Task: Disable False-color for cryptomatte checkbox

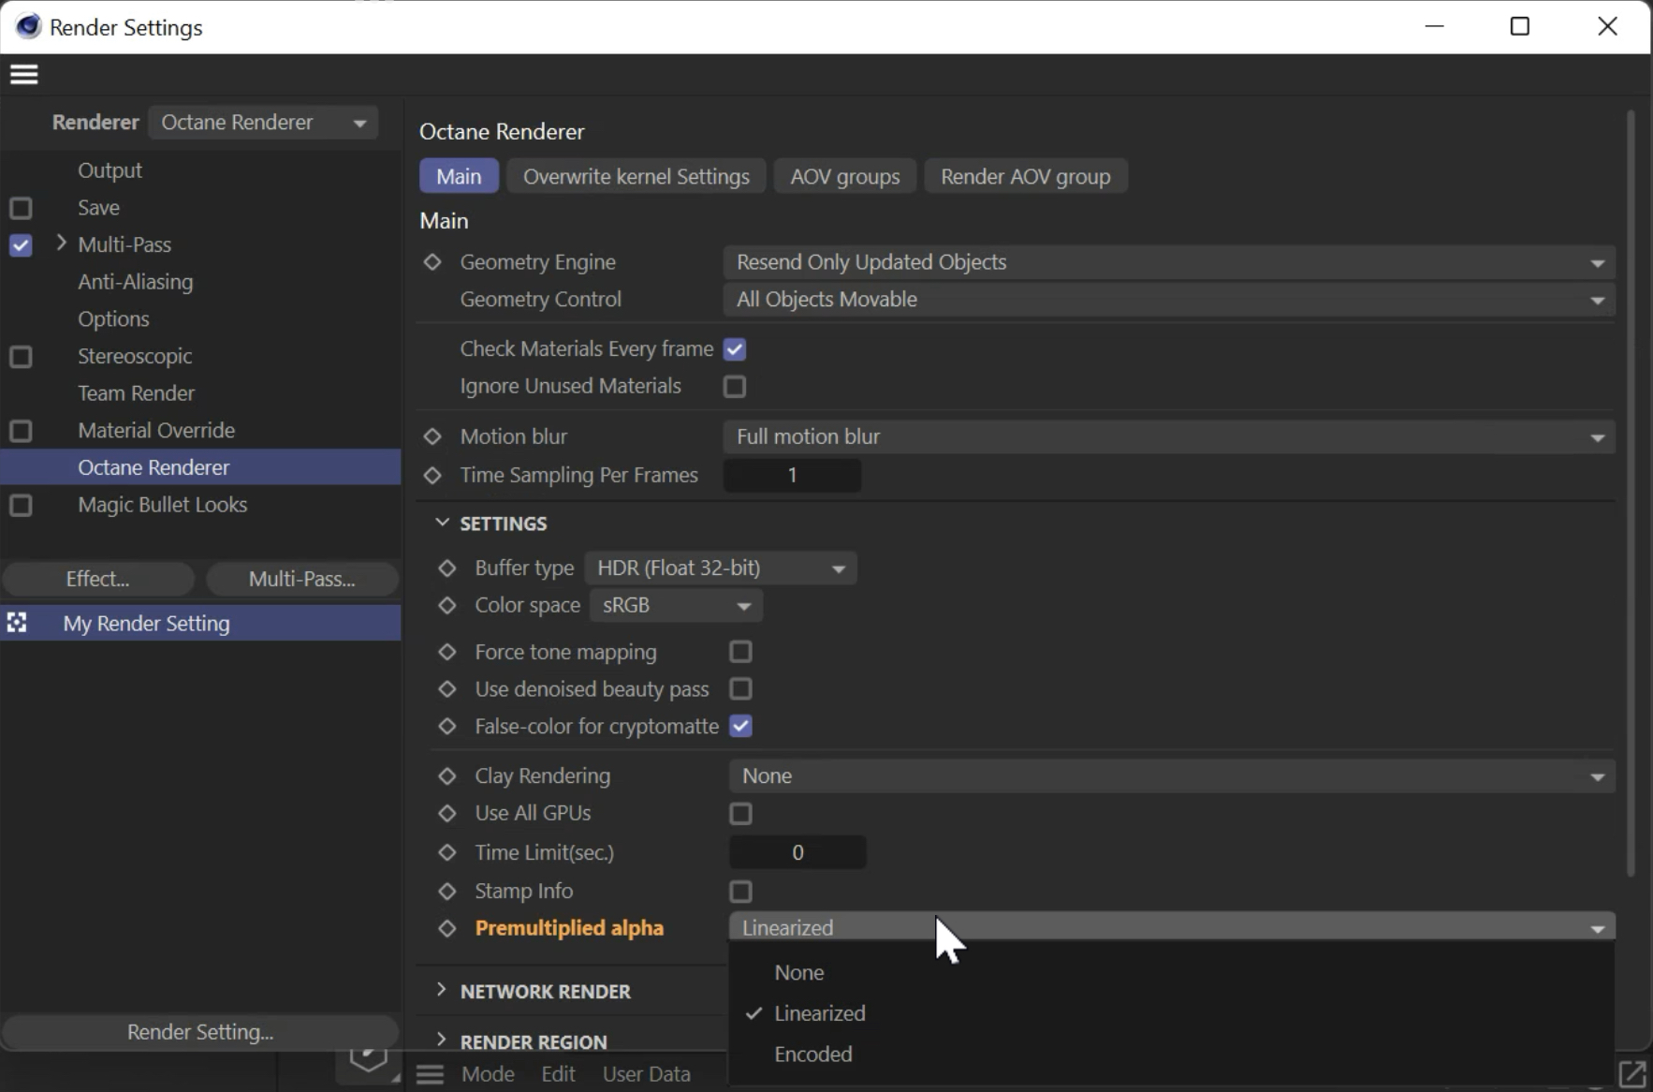Action: pyautogui.click(x=740, y=727)
